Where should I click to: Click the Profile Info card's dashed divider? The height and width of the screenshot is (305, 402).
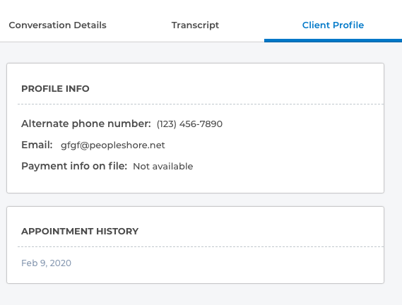[201, 104]
